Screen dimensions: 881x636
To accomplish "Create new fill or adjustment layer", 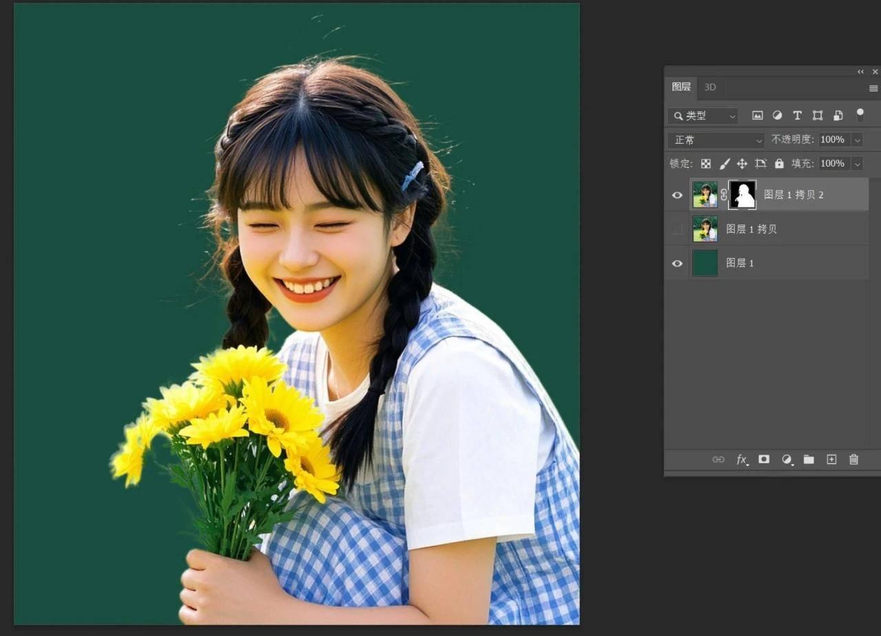I will click(x=787, y=459).
